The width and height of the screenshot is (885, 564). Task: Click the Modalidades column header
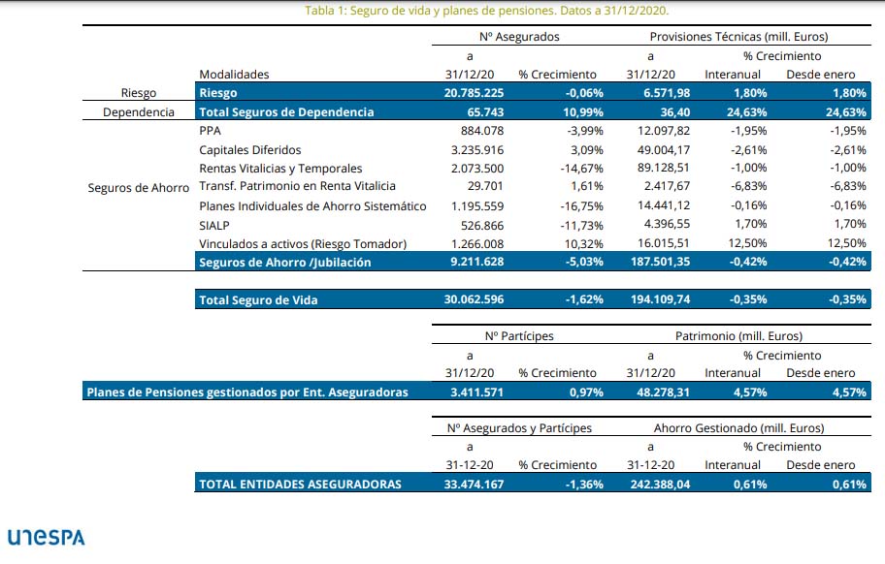[x=234, y=75]
